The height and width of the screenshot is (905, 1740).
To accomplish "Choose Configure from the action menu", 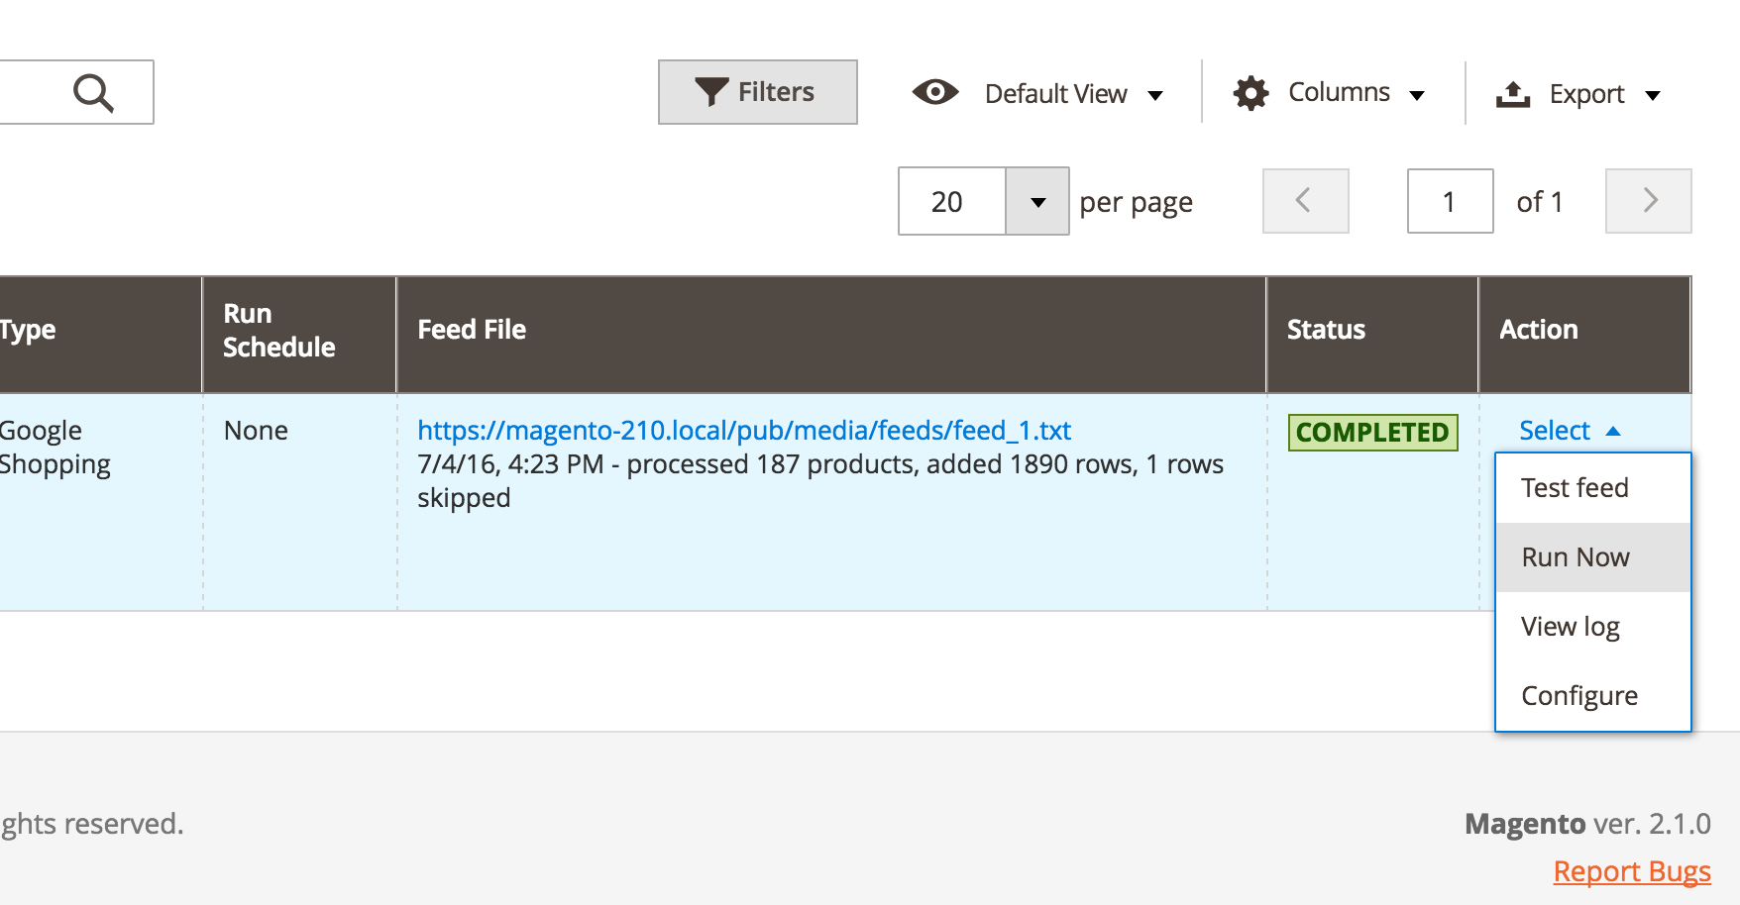I will 1592,696.
